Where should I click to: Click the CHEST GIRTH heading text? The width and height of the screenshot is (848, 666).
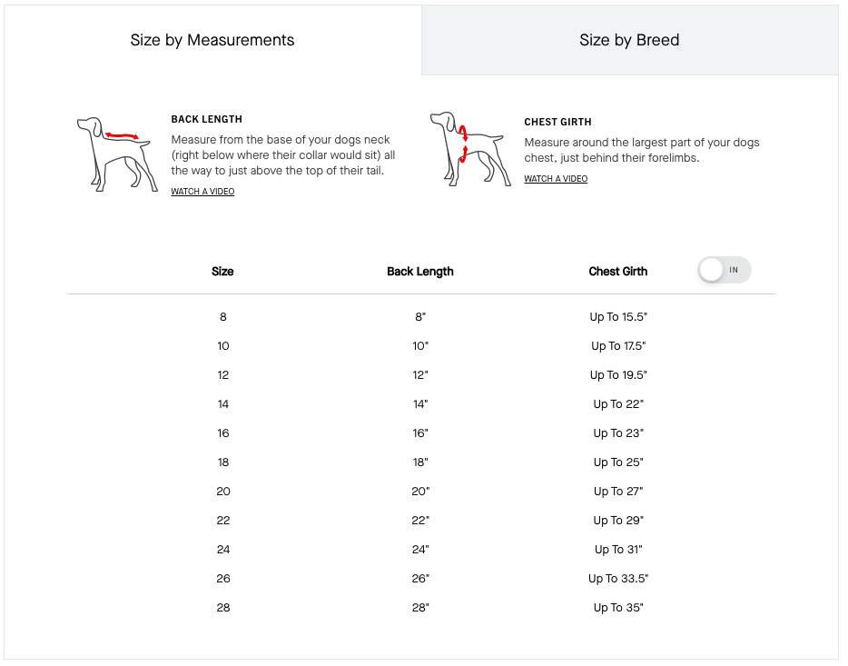pyautogui.click(x=557, y=122)
